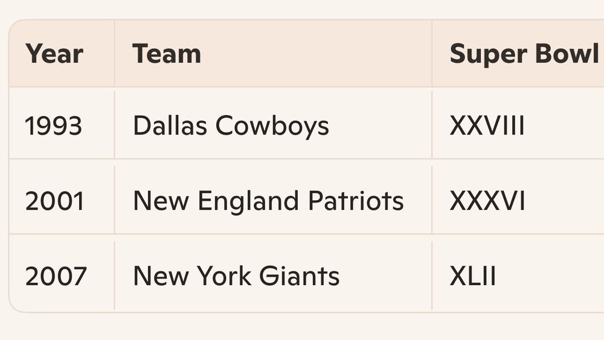Select the XLII Super Bowl cell
This screenshot has width=604, height=340.
coord(518,273)
